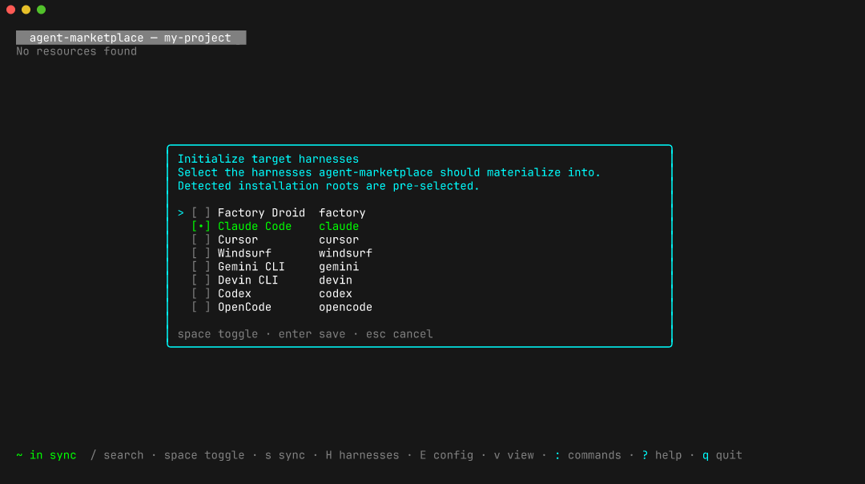
Task: Toggle the Cursor harness checkbox
Action: [x=201, y=240]
